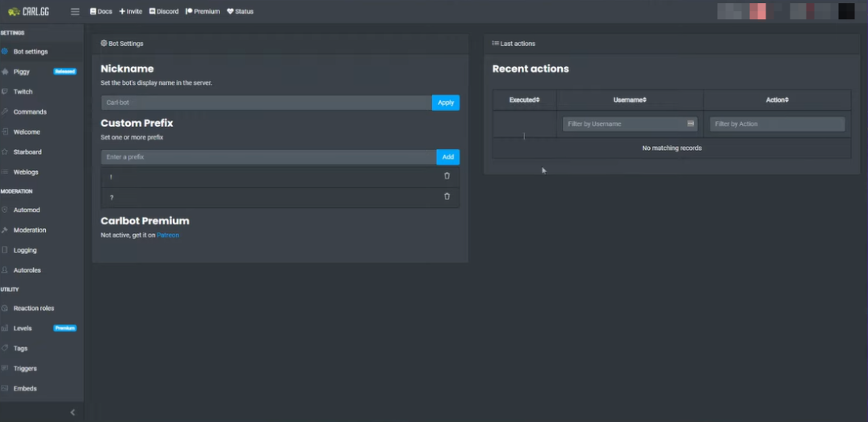
Task: Open Automod shield icon in sidebar
Action: 5,210
